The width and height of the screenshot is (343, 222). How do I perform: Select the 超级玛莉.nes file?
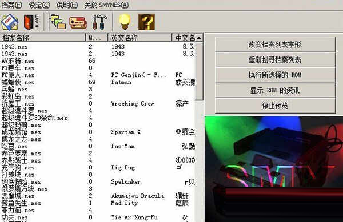[21, 125]
